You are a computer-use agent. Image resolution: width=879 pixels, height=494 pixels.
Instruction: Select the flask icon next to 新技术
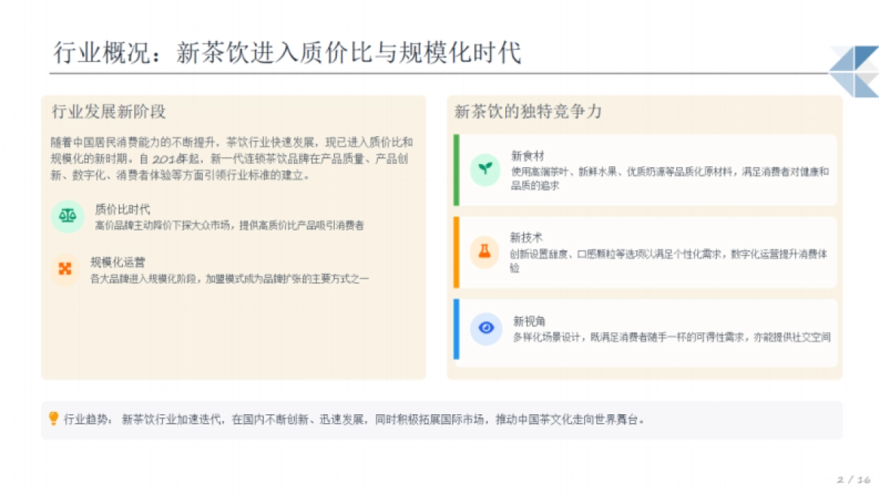click(x=485, y=252)
